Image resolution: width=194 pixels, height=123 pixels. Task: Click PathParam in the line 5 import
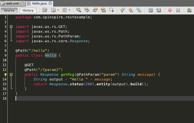click(x=69, y=36)
